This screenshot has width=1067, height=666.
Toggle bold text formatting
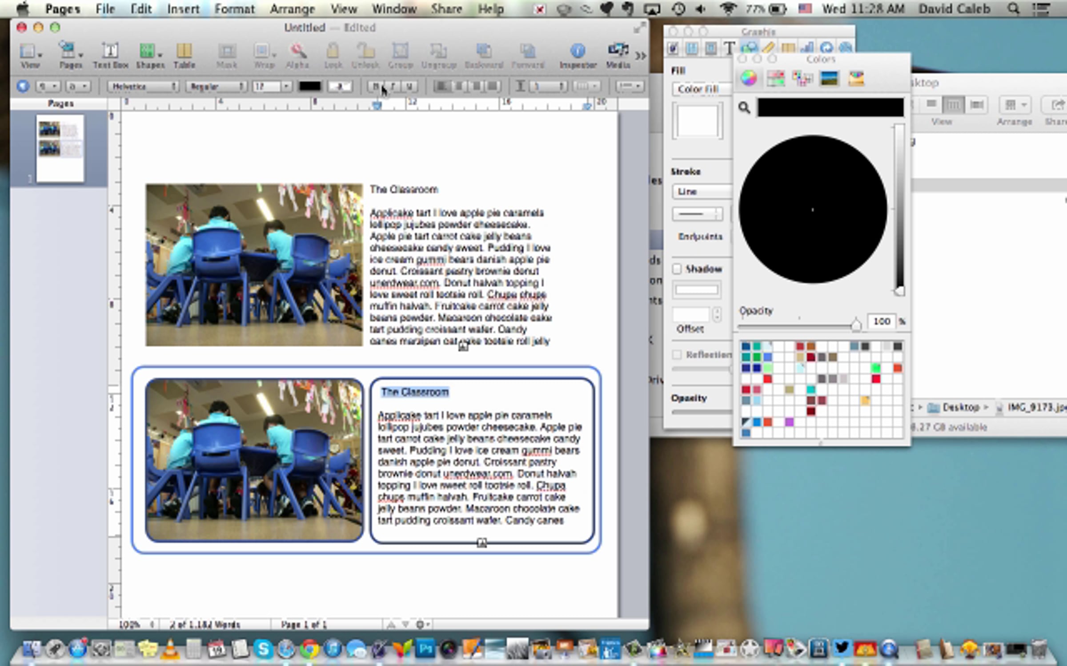pyautogui.click(x=376, y=87)
